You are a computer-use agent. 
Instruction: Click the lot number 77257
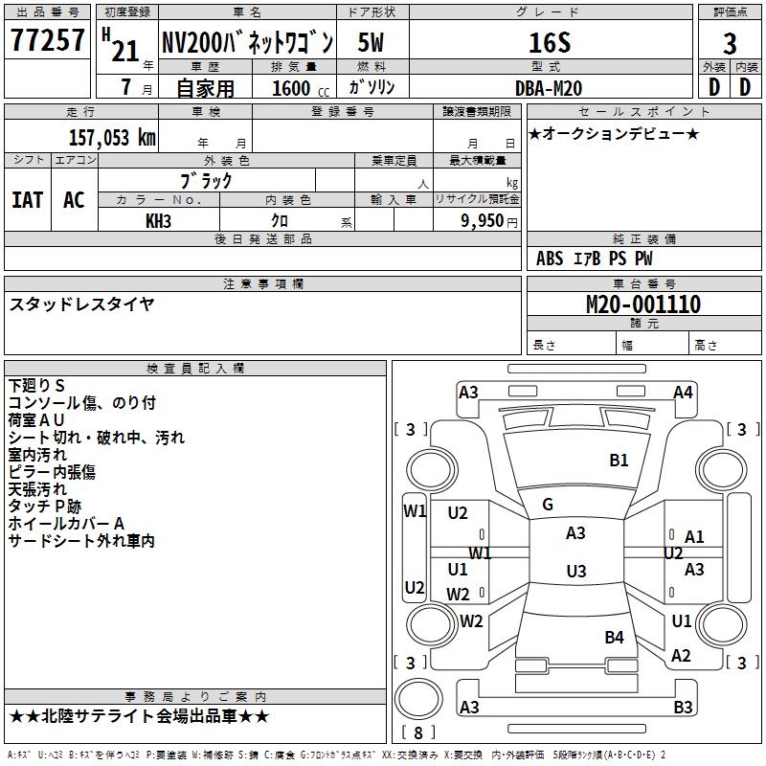[x=47, y=42]
